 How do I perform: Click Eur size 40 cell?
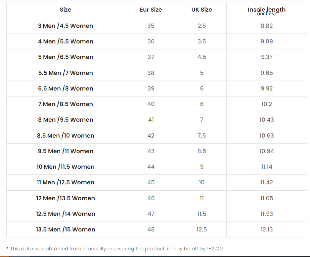point(151,104)
